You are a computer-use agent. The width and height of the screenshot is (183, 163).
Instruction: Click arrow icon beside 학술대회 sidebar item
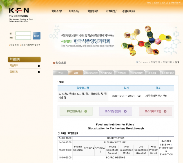click(x=39, y=66)
